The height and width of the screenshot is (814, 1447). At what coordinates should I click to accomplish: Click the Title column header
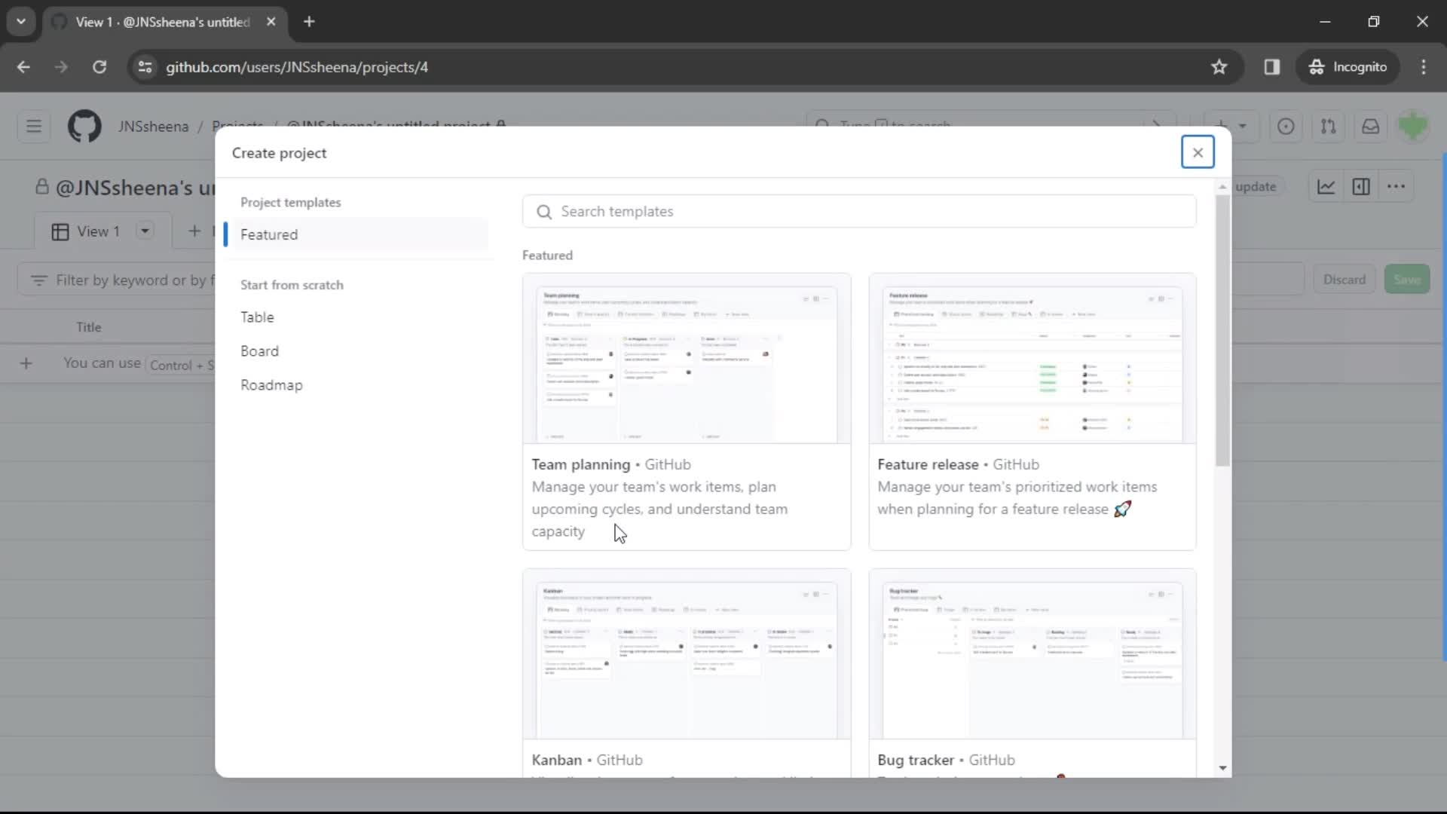(88, 327)
